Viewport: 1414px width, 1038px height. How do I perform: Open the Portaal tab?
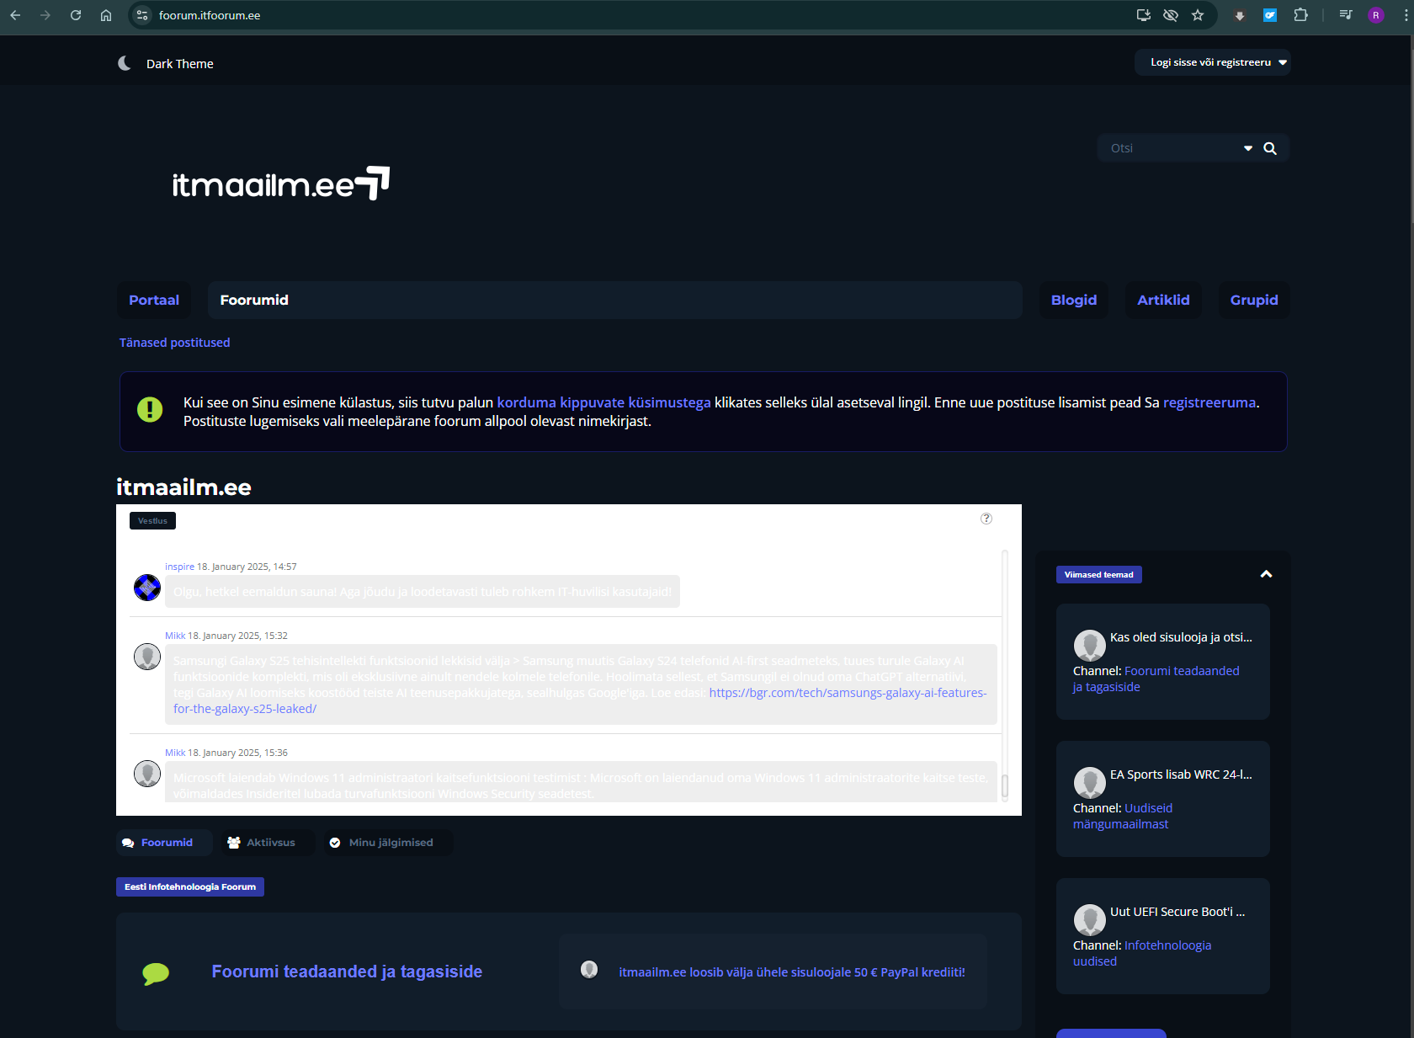click(154, 300)
